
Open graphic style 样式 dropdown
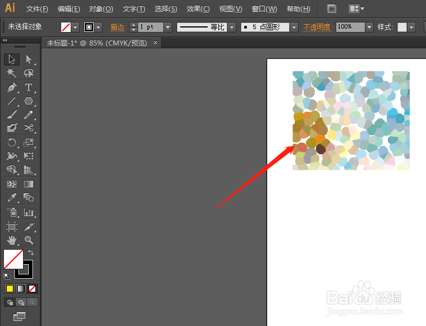click(x=411, y=27)
